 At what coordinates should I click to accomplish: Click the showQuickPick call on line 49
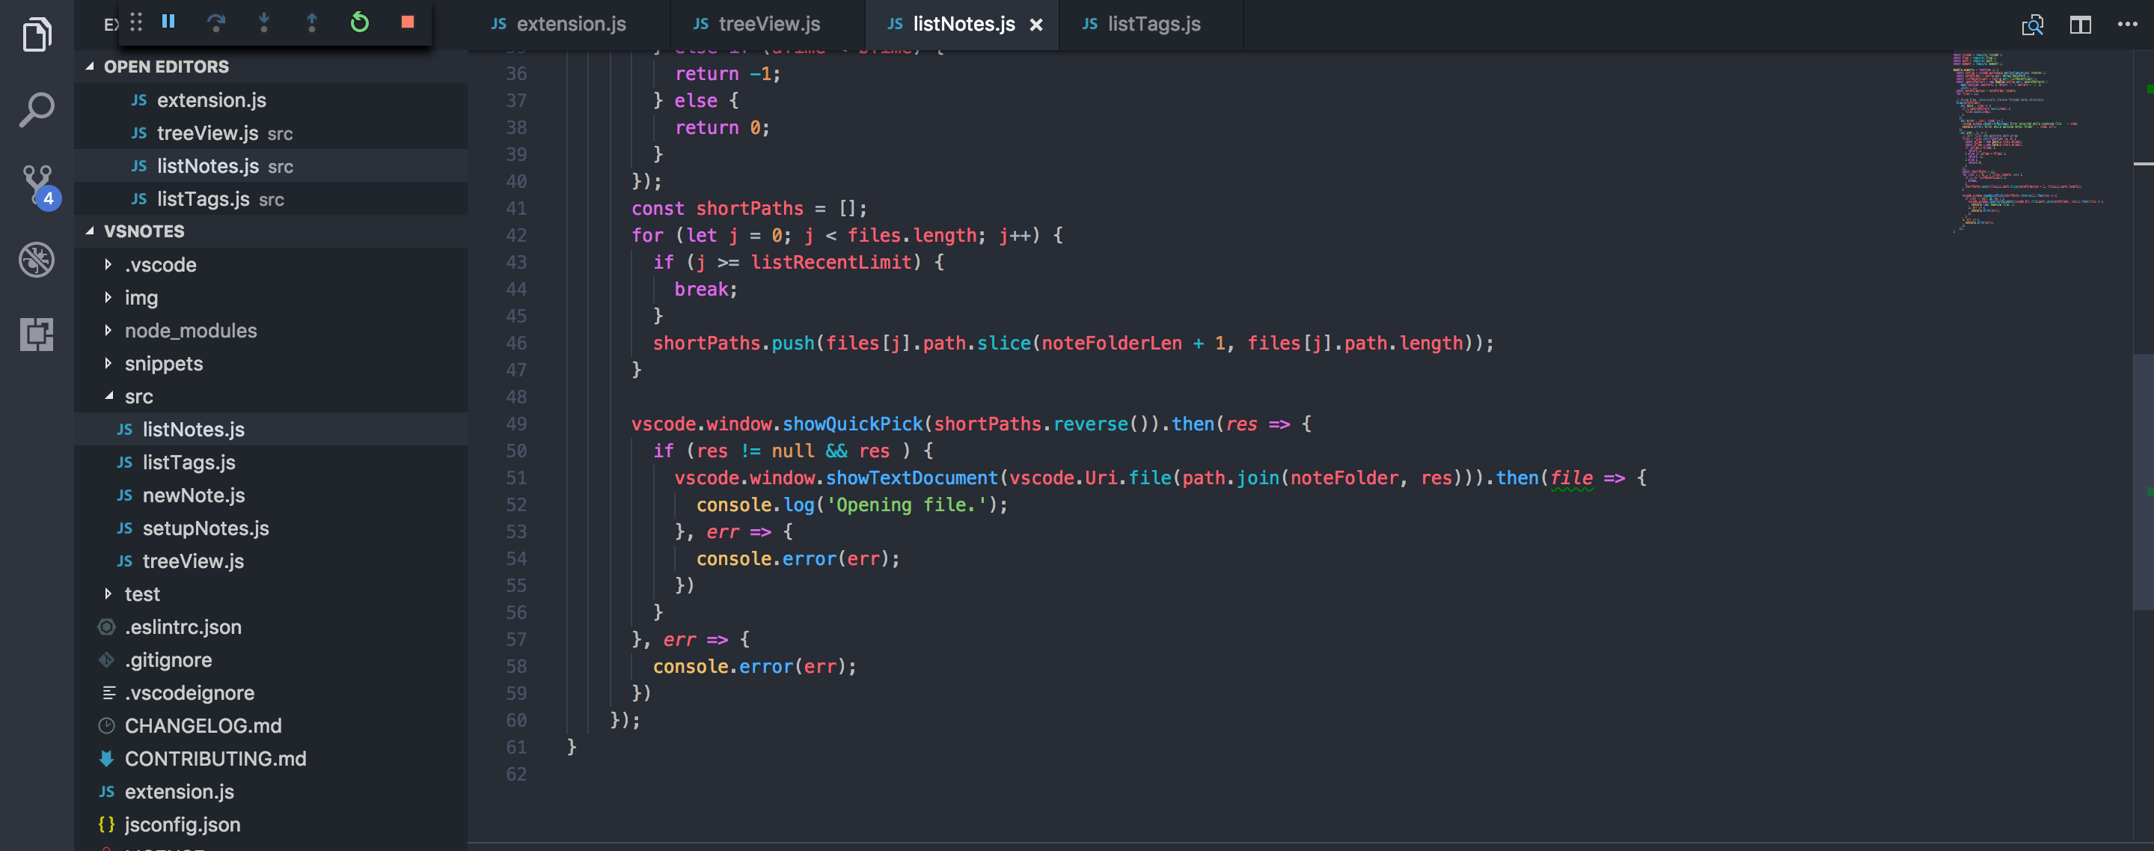pyautogui.click(x=853, y=424)
